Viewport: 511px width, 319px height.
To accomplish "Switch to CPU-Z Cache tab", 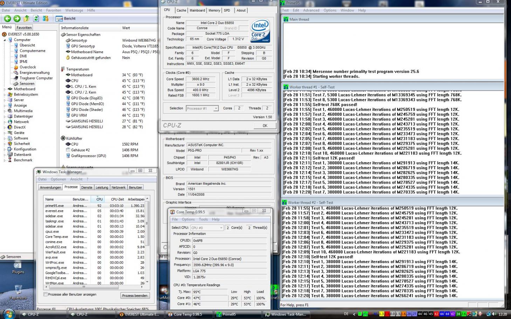I will point(181,10).
